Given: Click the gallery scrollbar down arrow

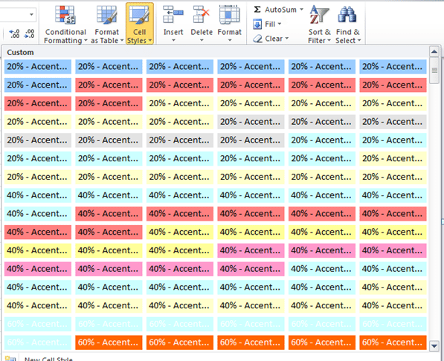Looking at the screenshot, I should pos(434,345).
